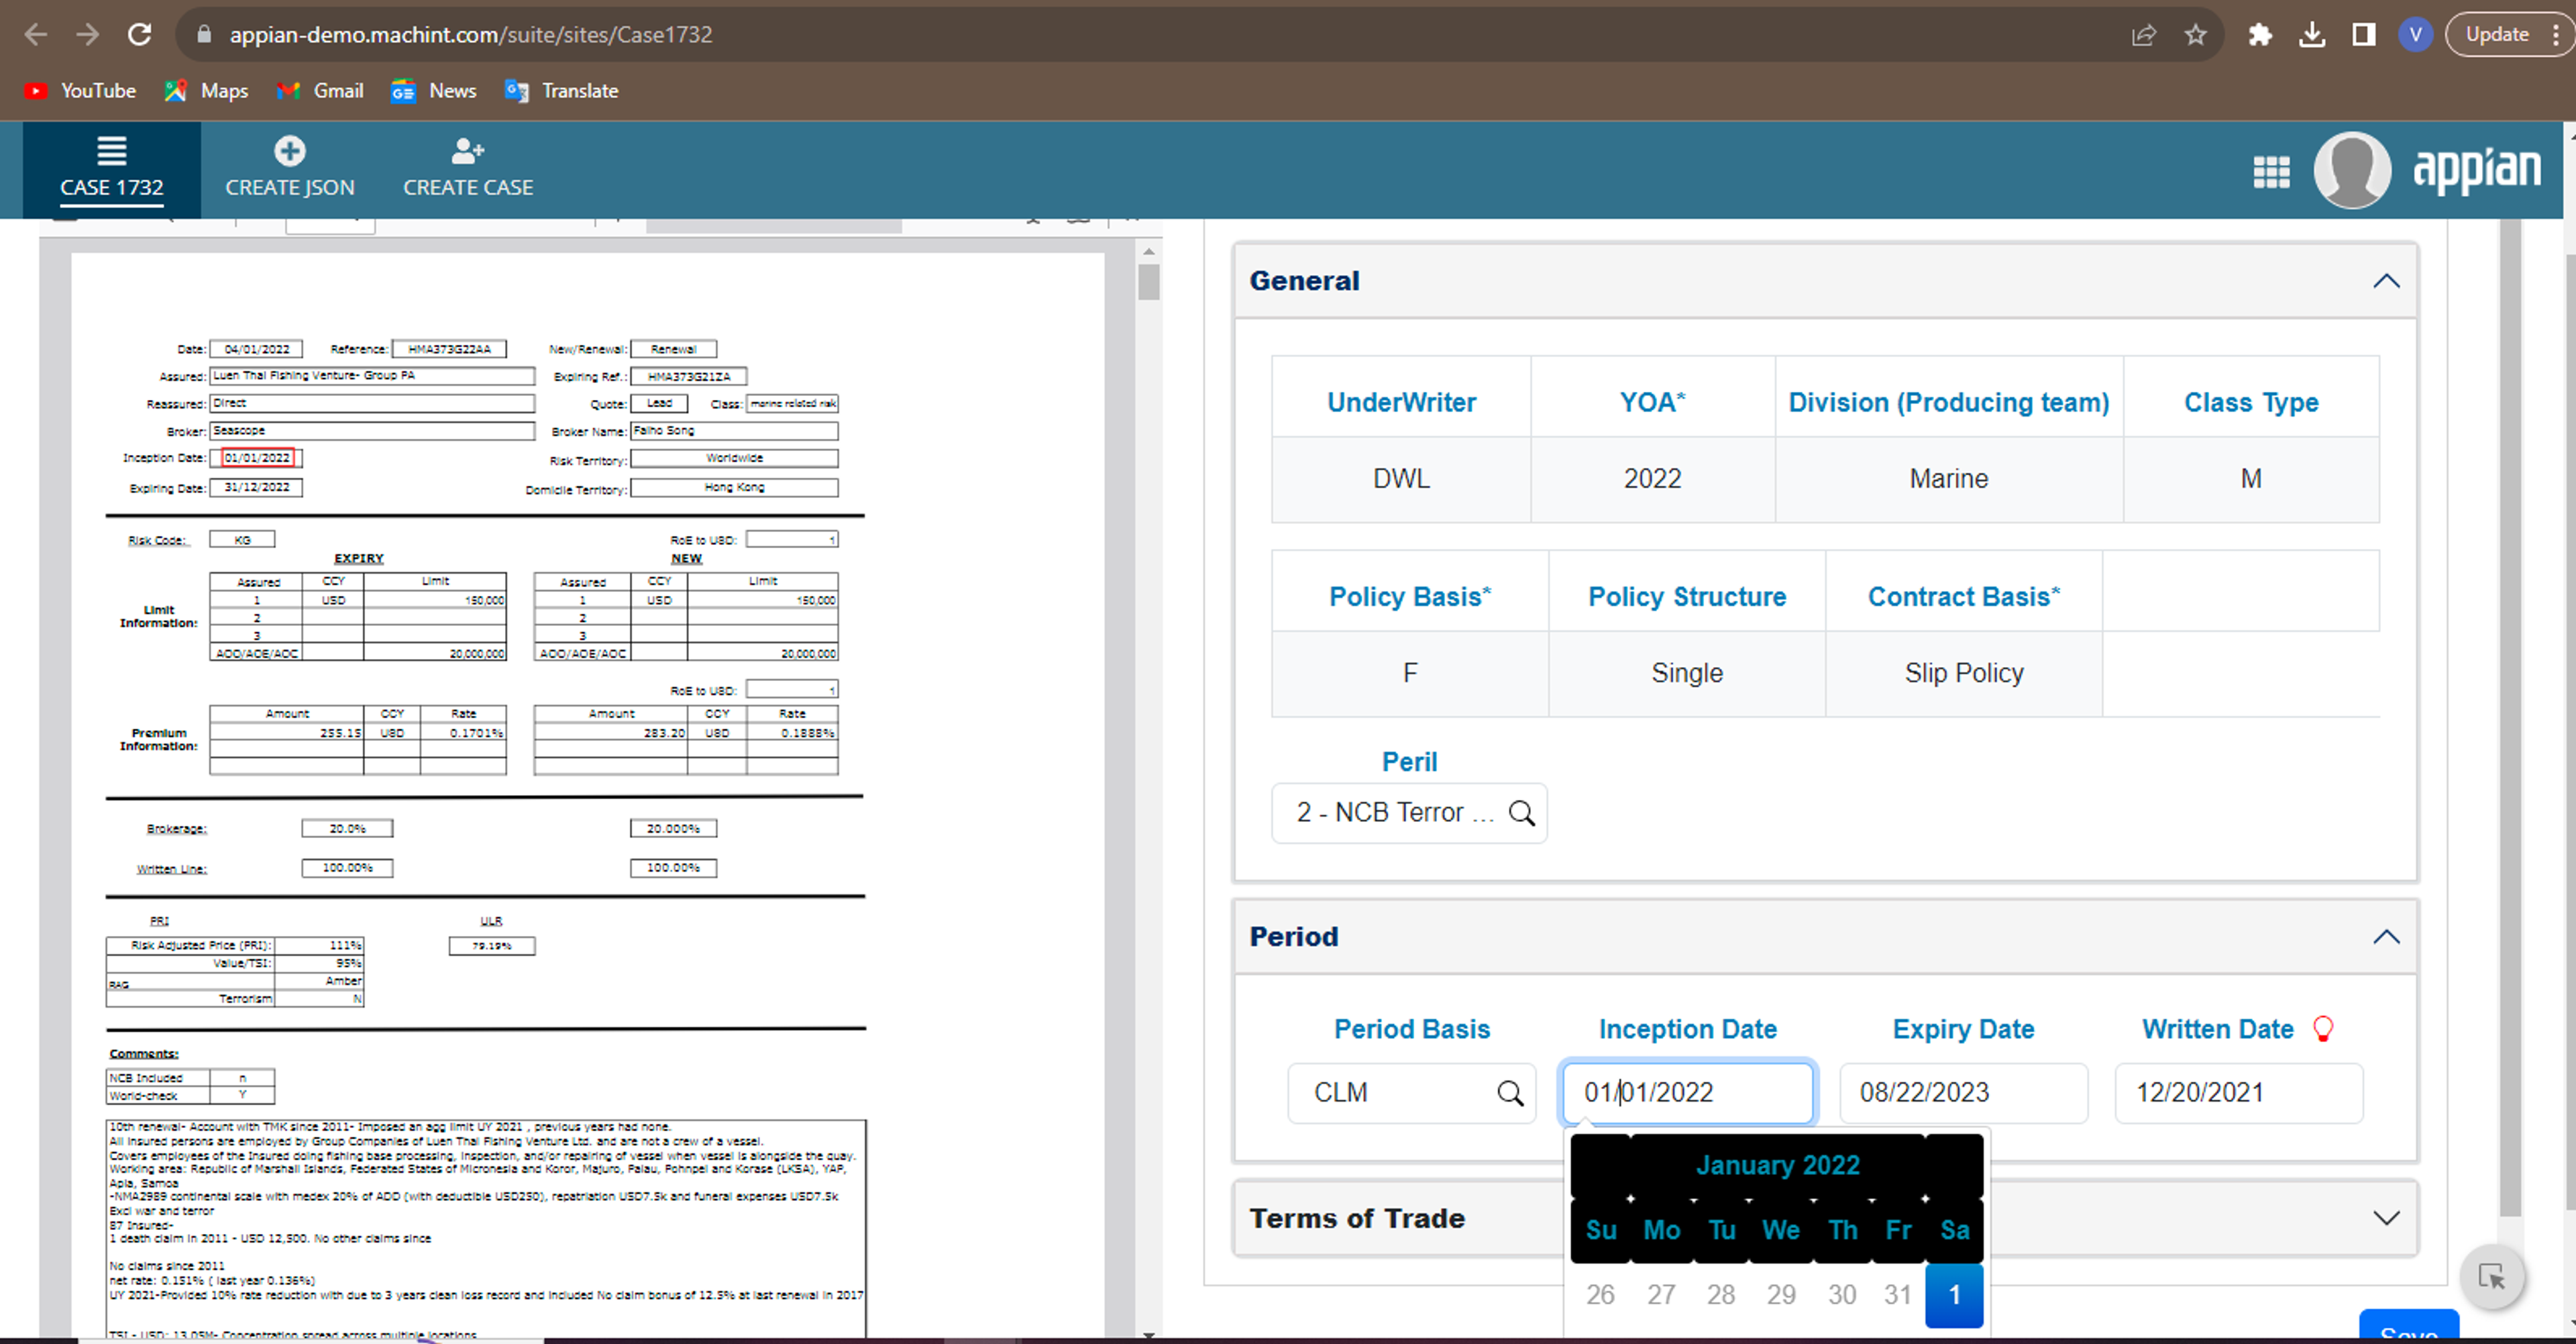Reload the page

coord(140,35)
